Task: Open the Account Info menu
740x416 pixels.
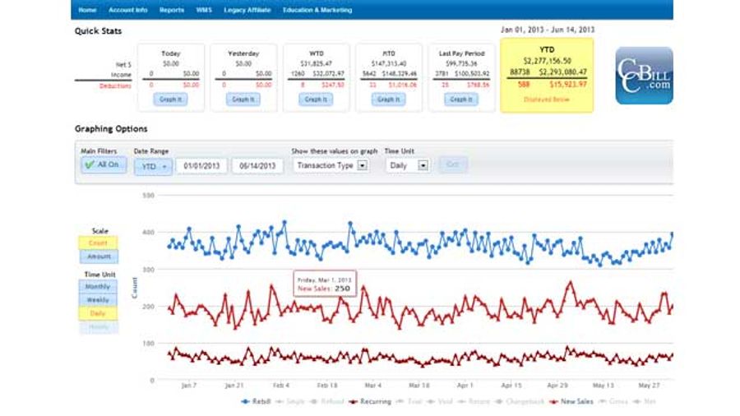Action: click(128, 10)
